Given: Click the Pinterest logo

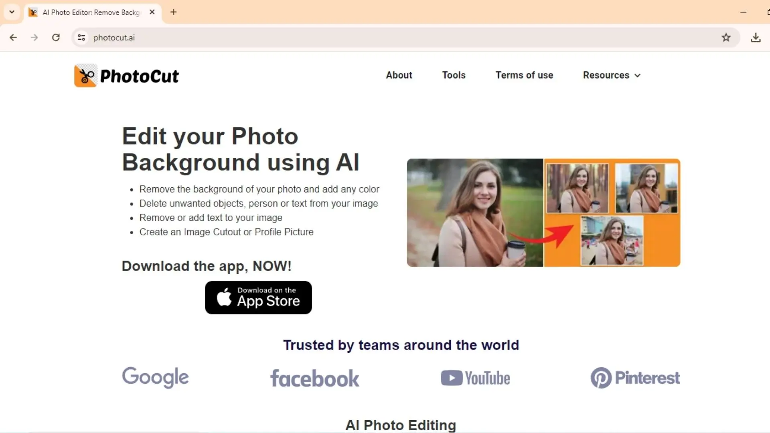Looking at the screenshot, I should [635, 378].
